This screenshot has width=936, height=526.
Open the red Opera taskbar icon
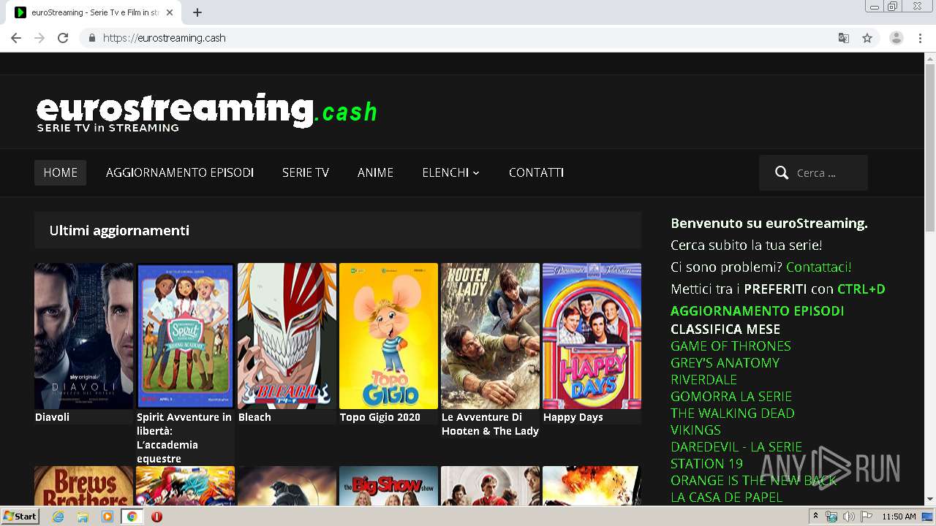[x=156, y=517]
